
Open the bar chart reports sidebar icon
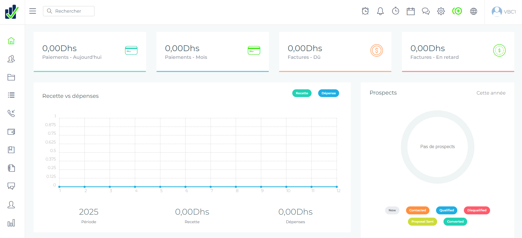[x=11, y=223]
